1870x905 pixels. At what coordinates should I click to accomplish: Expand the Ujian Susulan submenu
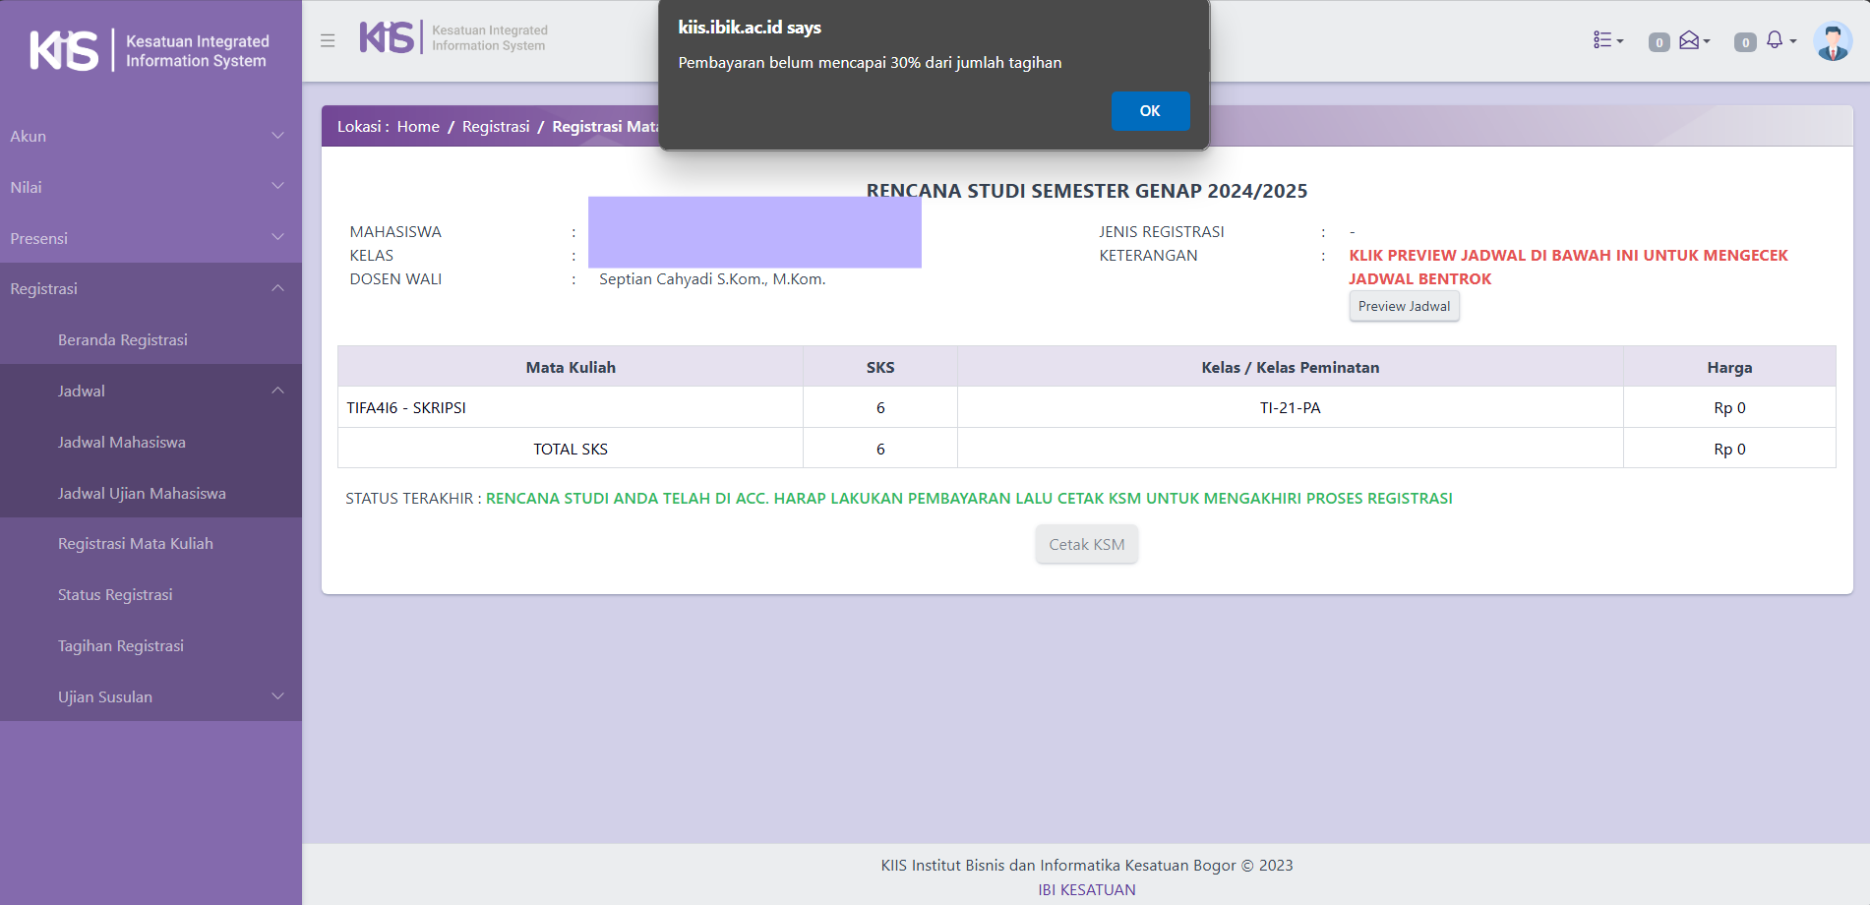click(167, 697)
